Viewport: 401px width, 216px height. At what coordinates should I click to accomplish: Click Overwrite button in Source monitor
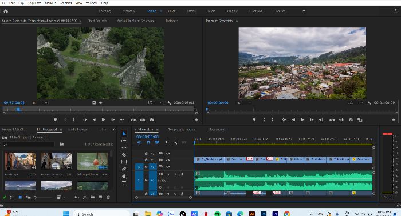point(142,119)
